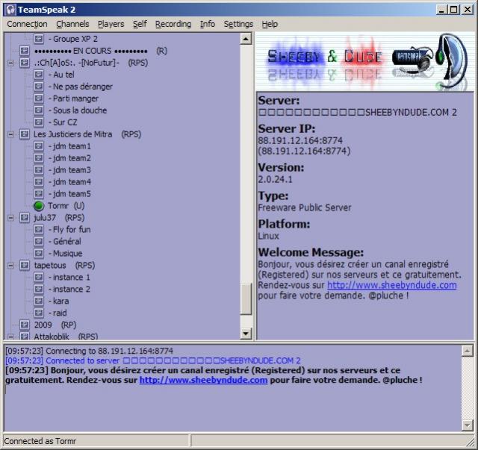
Task: Click the Connected as Tormr status text
Action: [40, 441]
